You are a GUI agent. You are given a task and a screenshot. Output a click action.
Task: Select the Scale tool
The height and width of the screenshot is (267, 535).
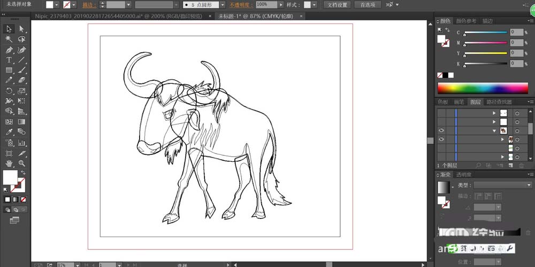21,91
